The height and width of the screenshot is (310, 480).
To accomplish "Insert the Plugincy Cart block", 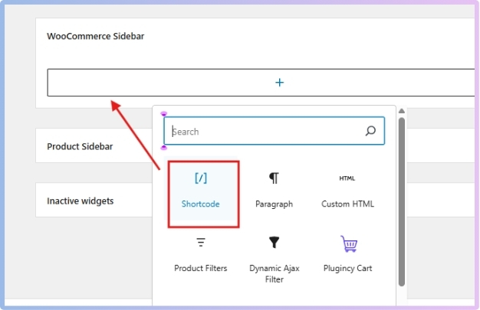I will coord(347,255).
